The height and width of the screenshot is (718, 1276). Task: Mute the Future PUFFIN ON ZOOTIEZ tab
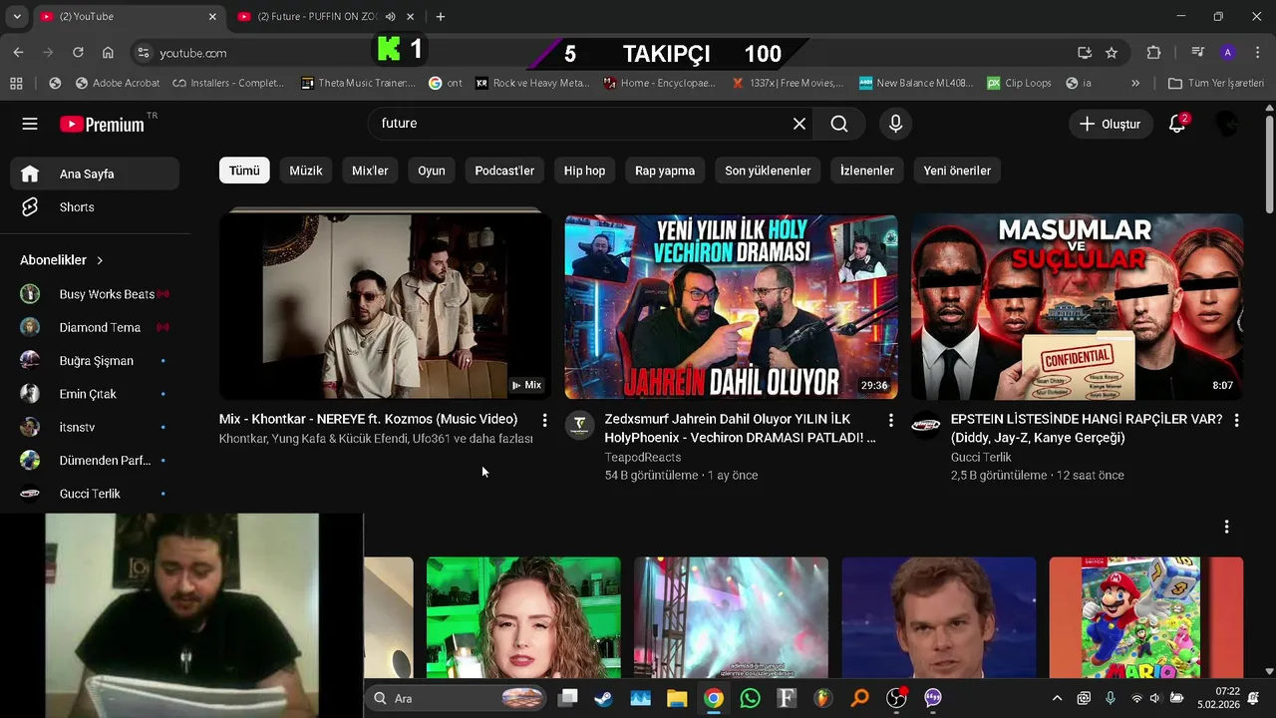pos(390,17)
